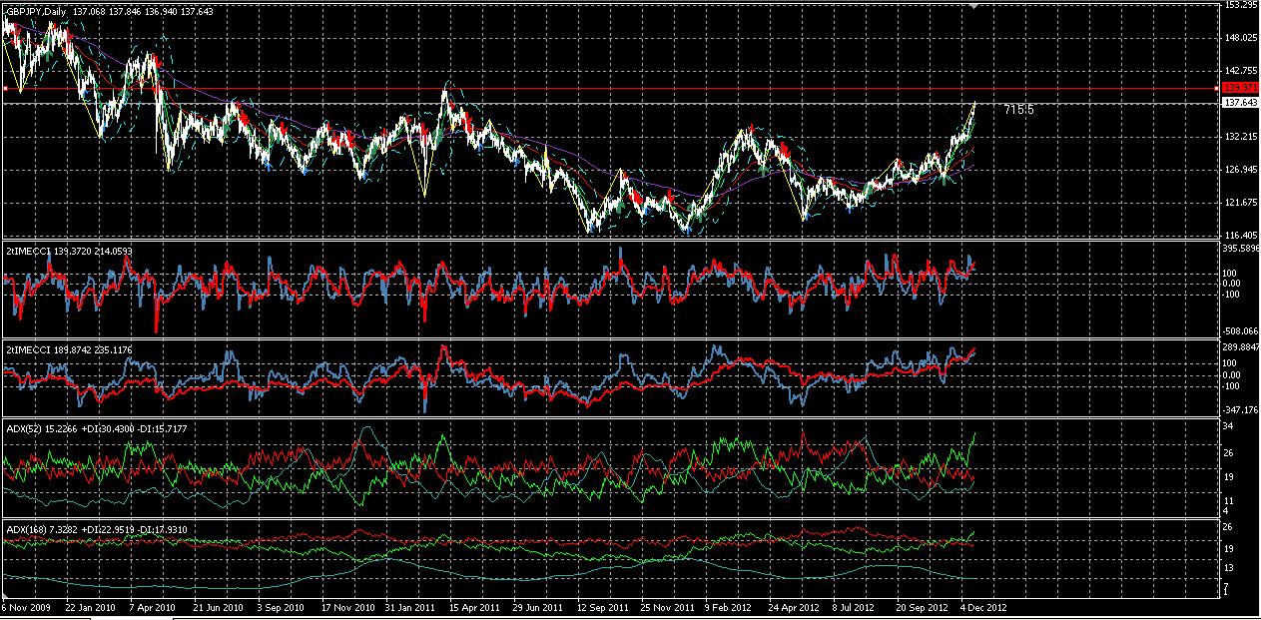Click the red 139.971 price tag
Screen dimensions: 1261x620
pos(1241,90)
